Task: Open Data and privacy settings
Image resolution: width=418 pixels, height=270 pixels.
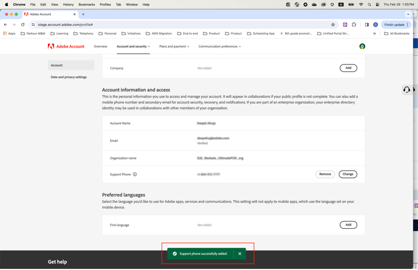Action: pyautogui.click(x=69, y=77)
